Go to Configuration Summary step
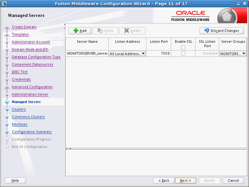 [x=32, y=132]
